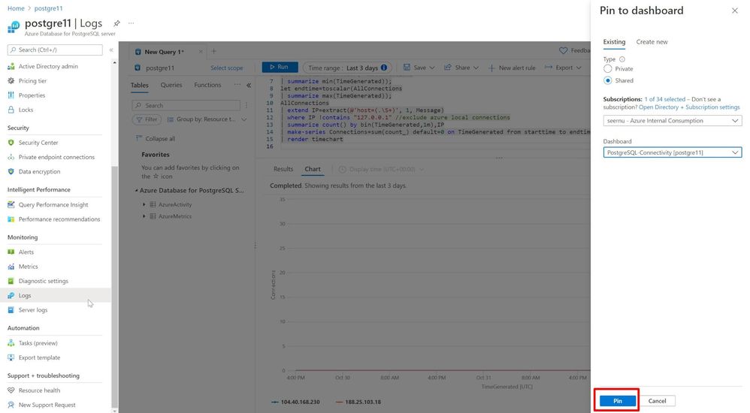This screenshot has width=750, height=413.
Task: Open Properties in sidebar
Action: (x=32, y=95)
